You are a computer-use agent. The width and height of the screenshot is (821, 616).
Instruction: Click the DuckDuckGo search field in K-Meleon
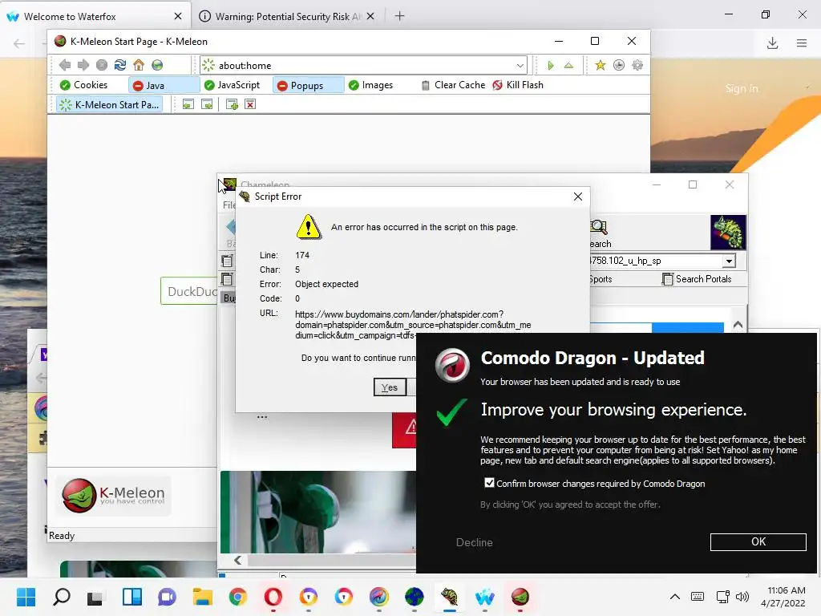[x=189, y=290]
